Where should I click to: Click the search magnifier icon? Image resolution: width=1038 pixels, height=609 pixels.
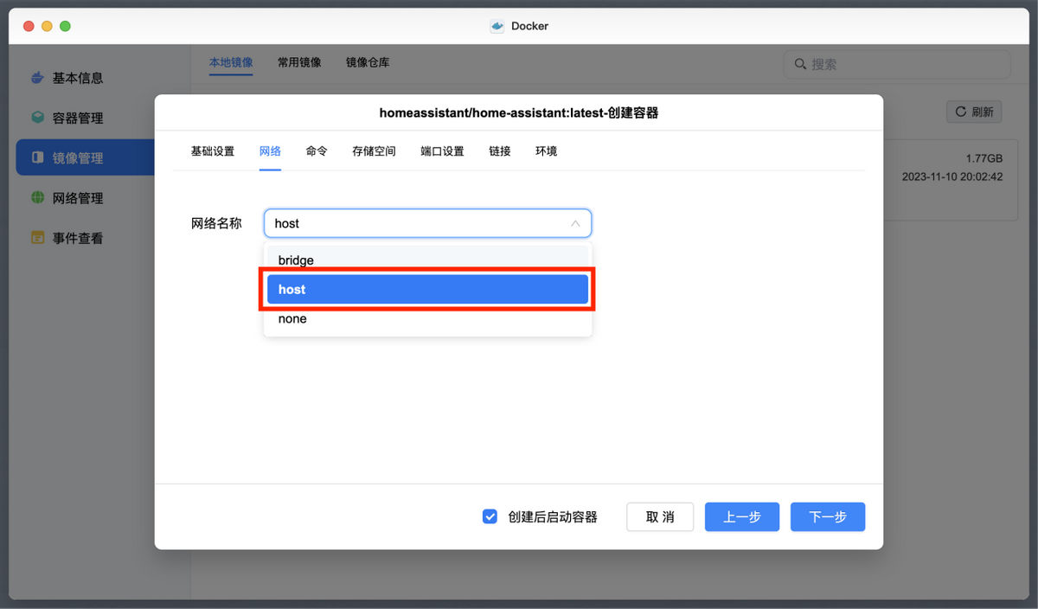click(800, 64)
